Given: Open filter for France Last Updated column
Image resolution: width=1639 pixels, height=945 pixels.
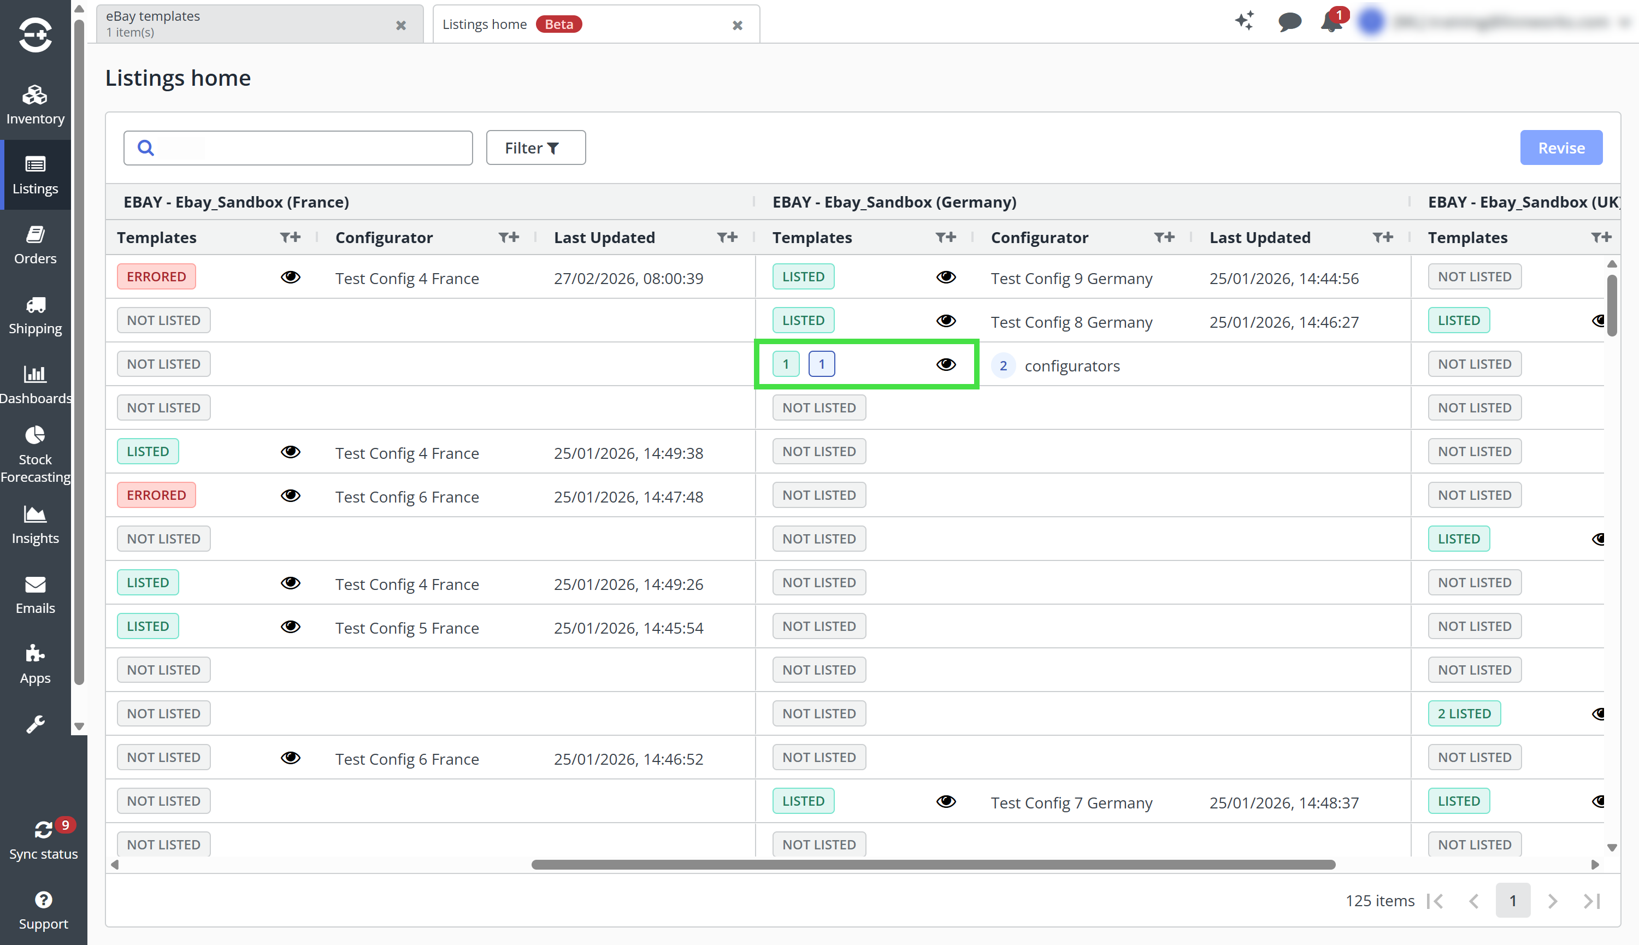Looking at the screenshot, I should click(x=727, y=237).
